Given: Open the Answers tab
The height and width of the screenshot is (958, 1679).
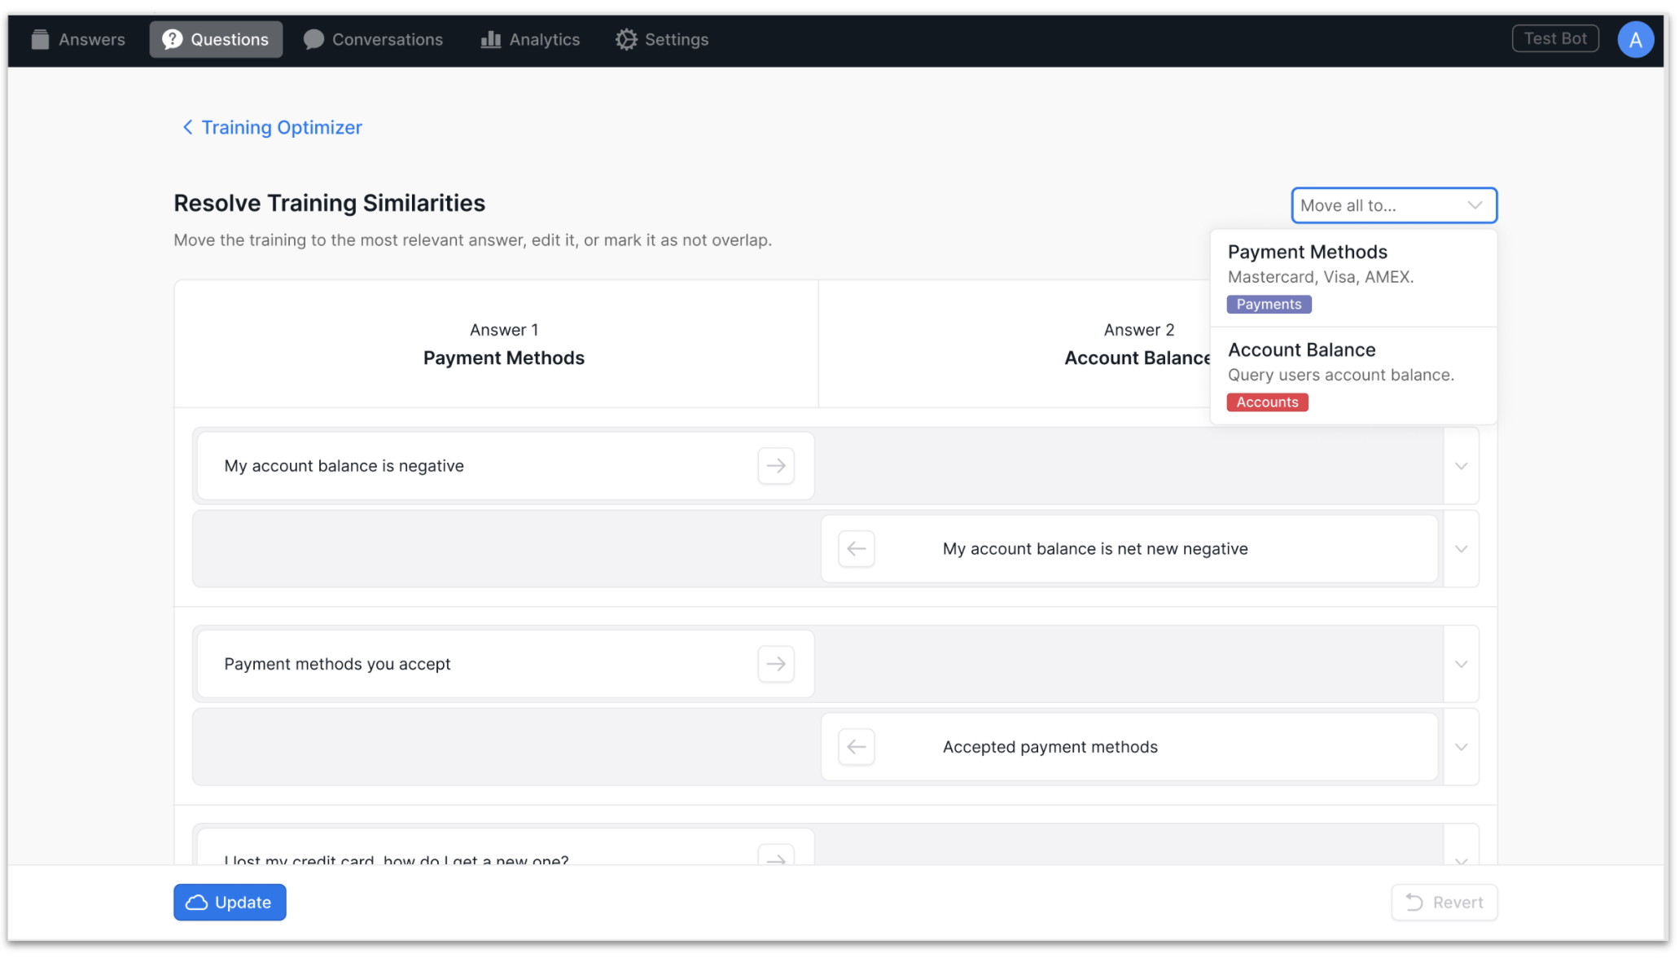Looking at the screenshot, I should point(78,39).
